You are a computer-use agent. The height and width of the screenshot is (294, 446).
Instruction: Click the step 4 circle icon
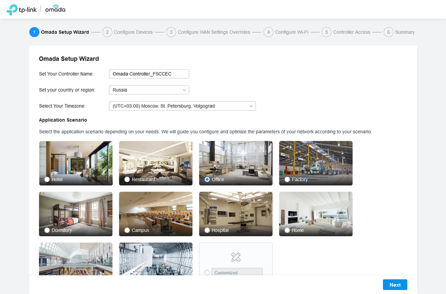click(x=268, y=32)
